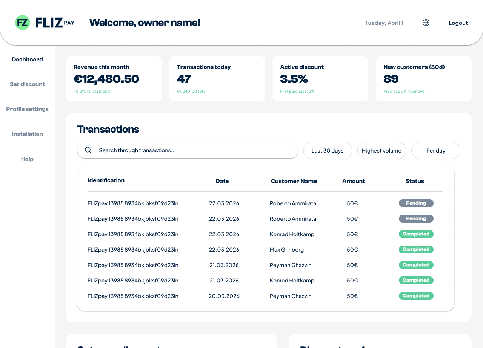Click the 'Via discount incentive' text
This screenshot has height=348, width=483.
404,92
